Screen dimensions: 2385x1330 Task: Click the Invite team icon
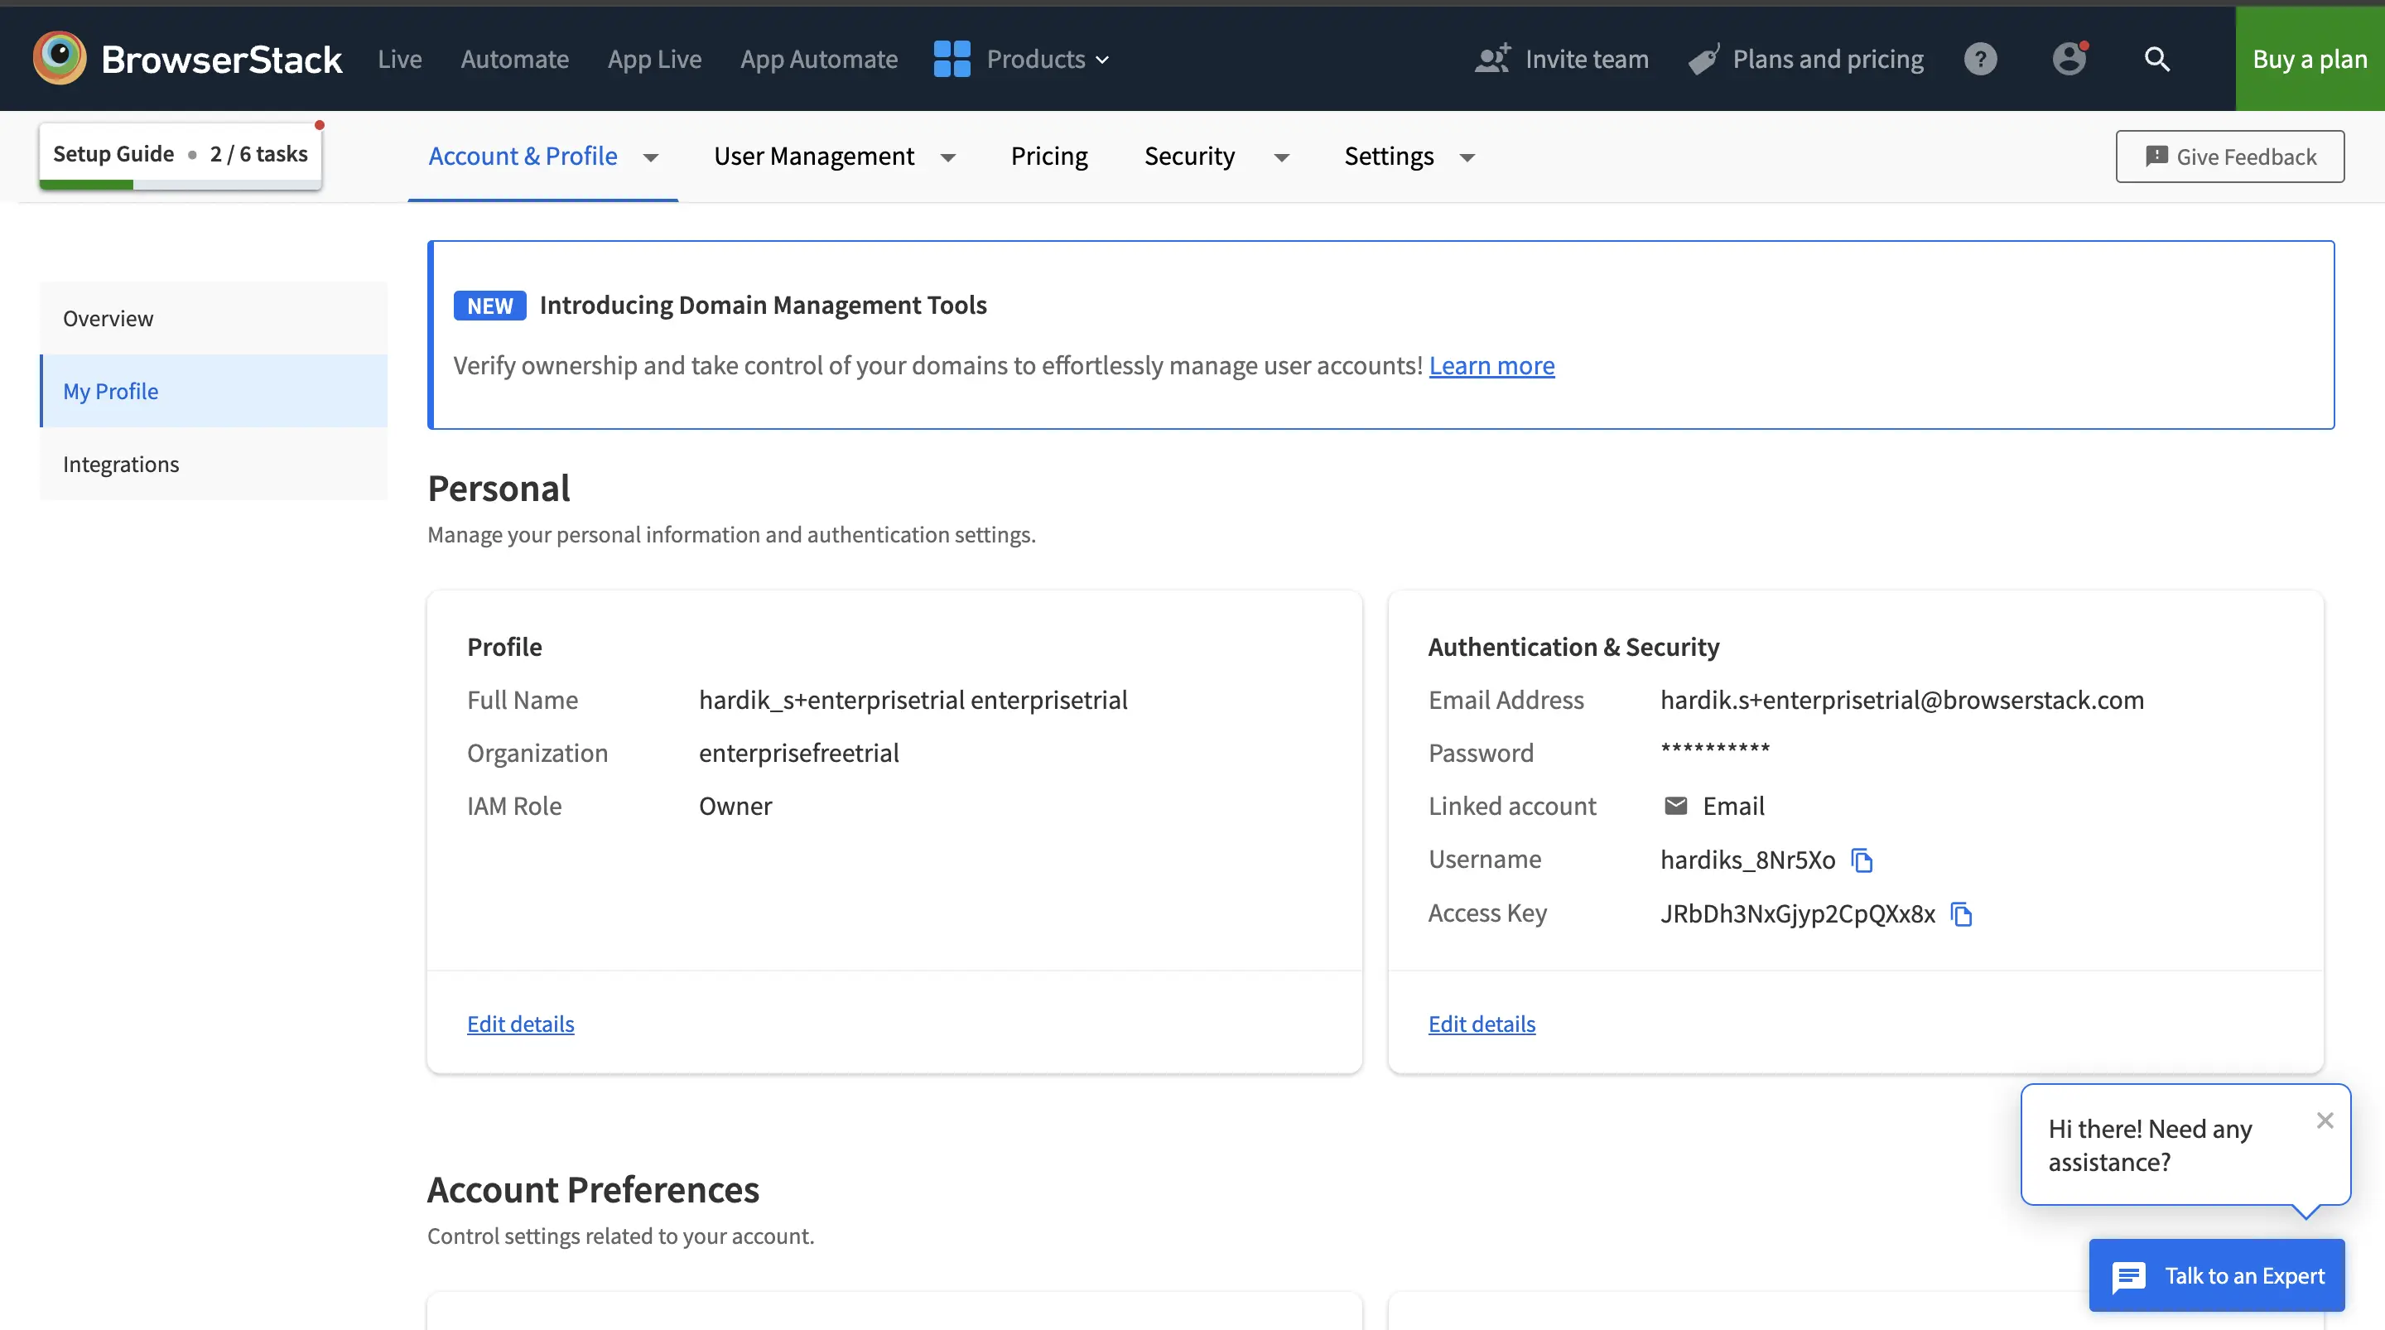[x=1491, y=60]
